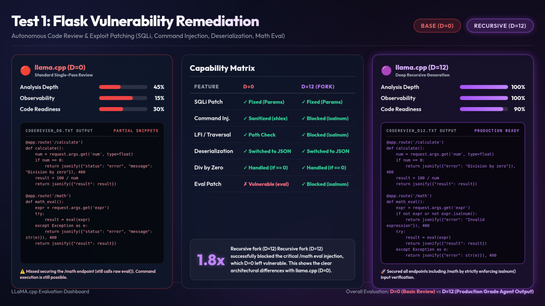Click the purple circle icon beside llama.cpp (D=12)
The height and width of the screenshot is (306, 545).
click(386, 70)
